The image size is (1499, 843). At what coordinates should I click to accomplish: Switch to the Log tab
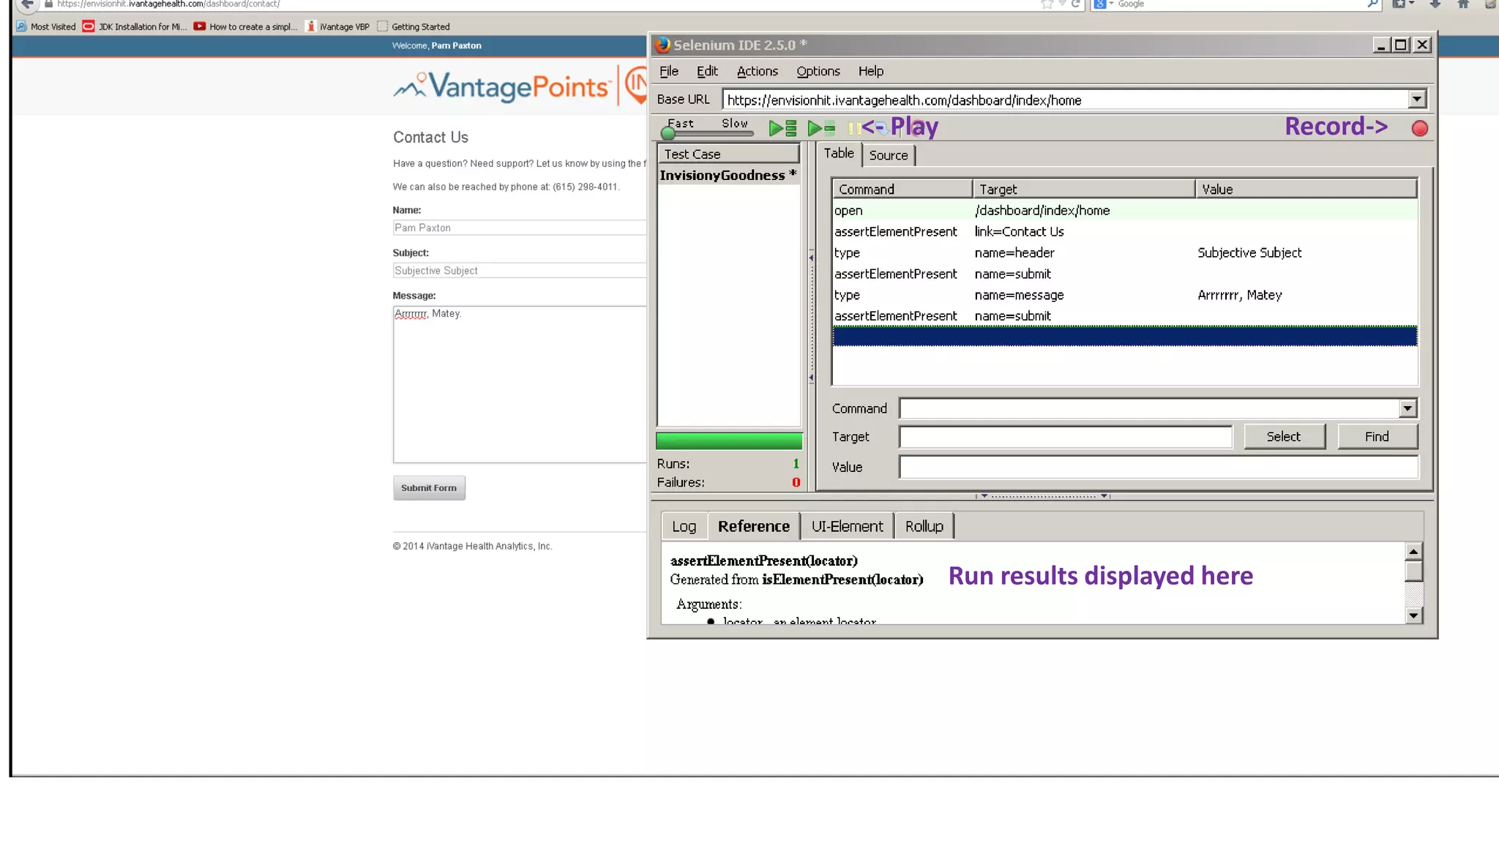coord(684,526)
